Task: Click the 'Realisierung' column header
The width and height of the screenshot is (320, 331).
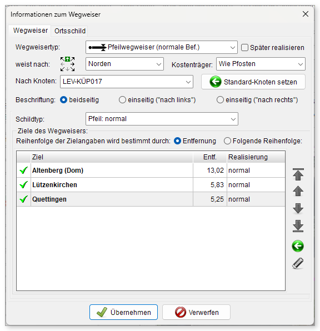Action: pos(256,157)
